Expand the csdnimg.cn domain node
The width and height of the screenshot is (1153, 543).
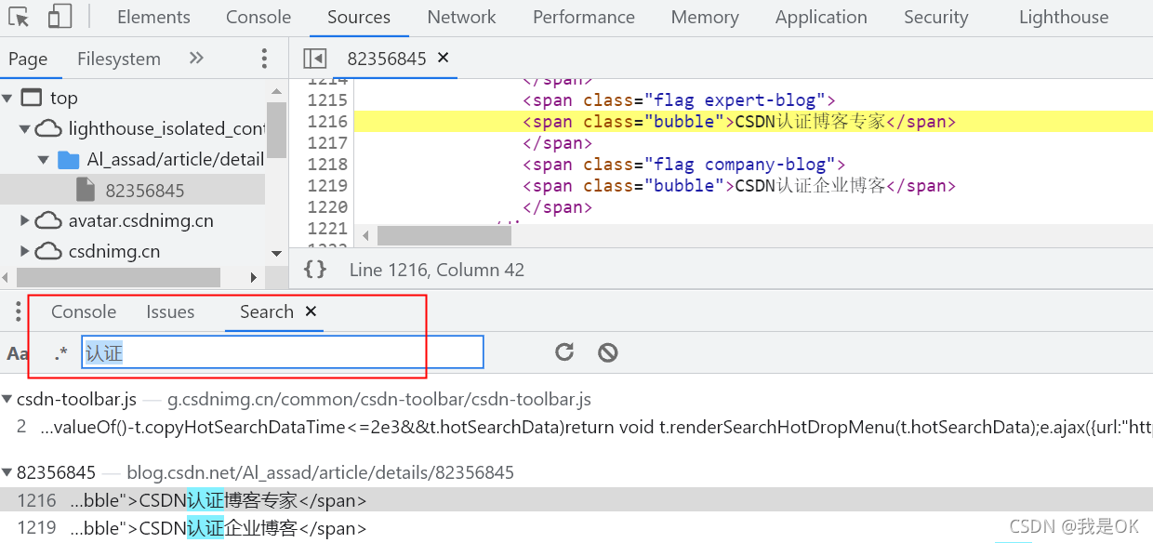[25, 252]
